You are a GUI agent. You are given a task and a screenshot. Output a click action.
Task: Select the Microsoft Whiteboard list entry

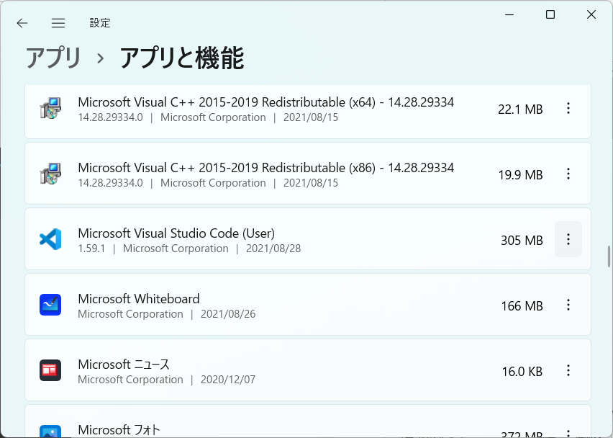point(308,305)
